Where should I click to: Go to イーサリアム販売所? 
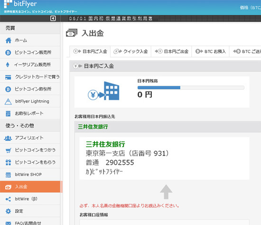coord(30,65)
